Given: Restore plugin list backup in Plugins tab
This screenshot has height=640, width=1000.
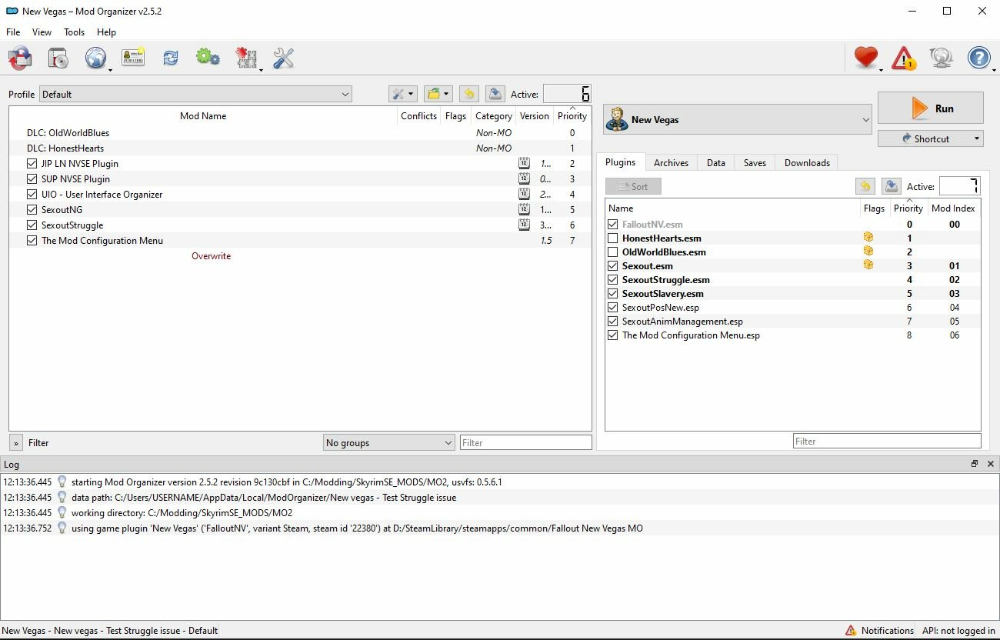Looking at the screenshot, I should (865, 186).
